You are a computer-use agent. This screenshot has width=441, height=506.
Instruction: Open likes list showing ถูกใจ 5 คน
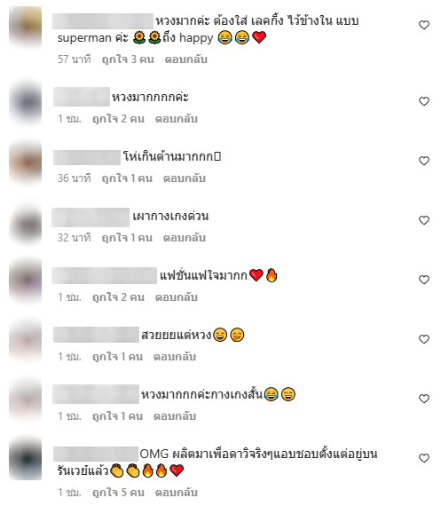click(x=118, y=493)
